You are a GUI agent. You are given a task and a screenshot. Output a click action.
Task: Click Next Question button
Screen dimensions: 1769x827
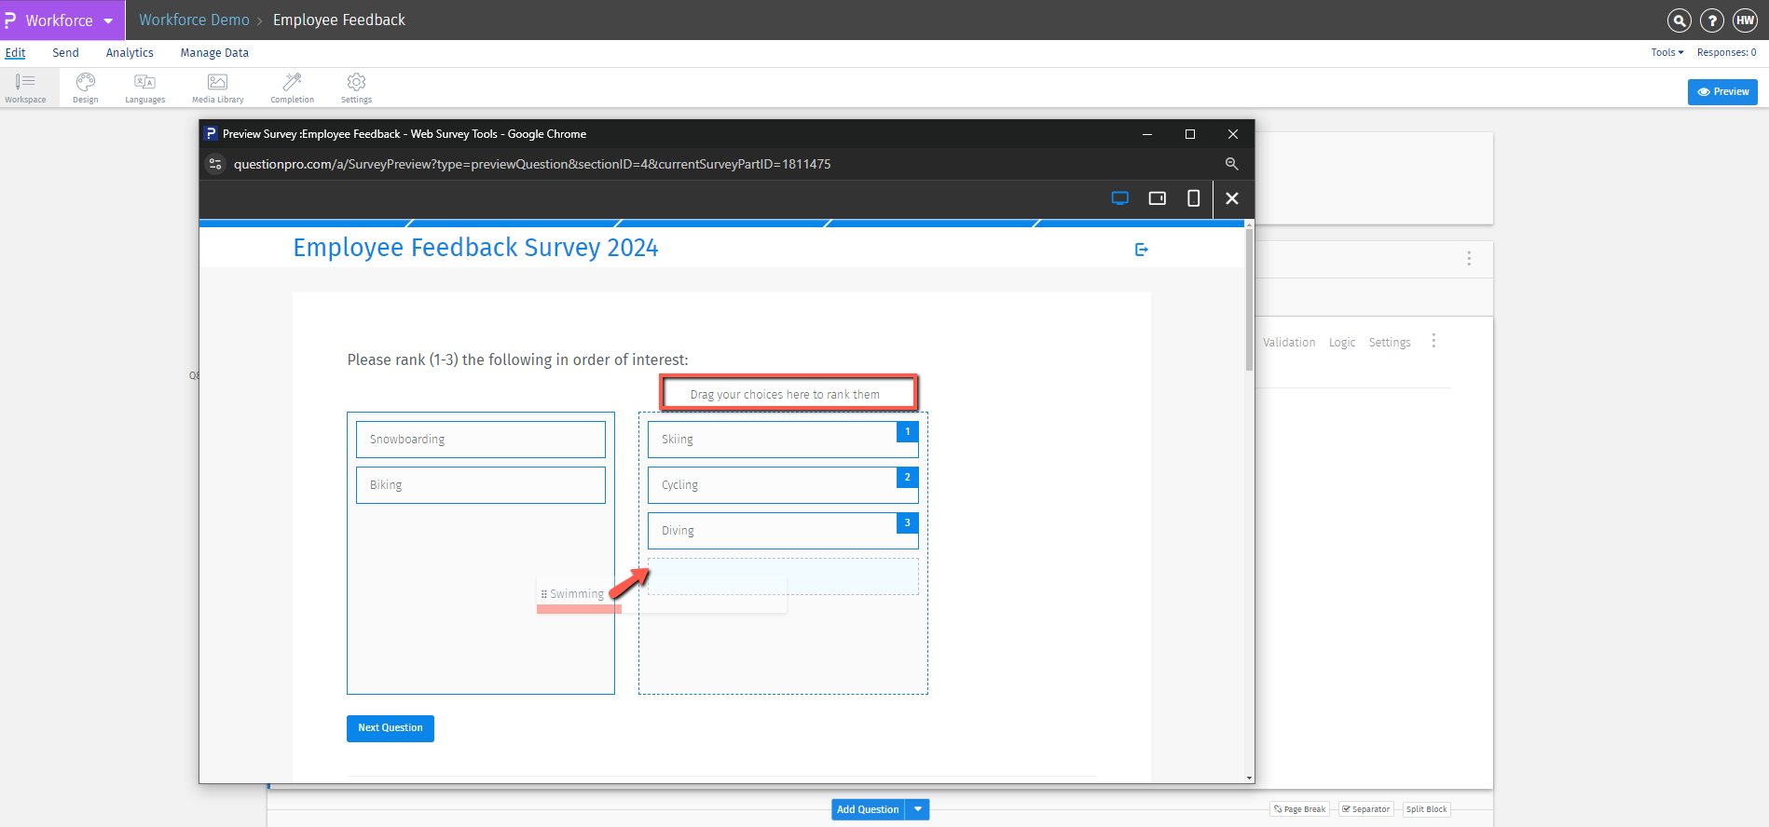point(391,728)
